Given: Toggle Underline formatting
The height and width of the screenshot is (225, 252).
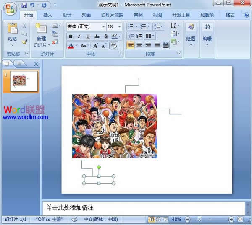Looking at the screenshot, I should pos(87,36).
